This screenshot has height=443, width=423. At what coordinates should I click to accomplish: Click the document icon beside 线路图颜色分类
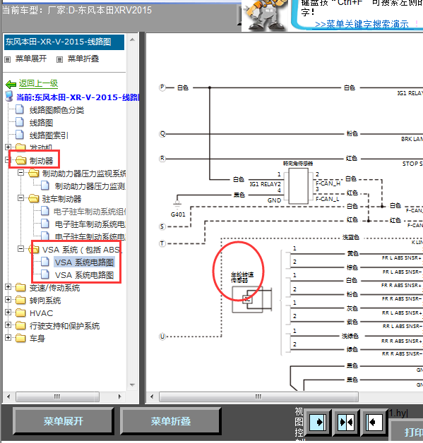[x=20, y=109]
